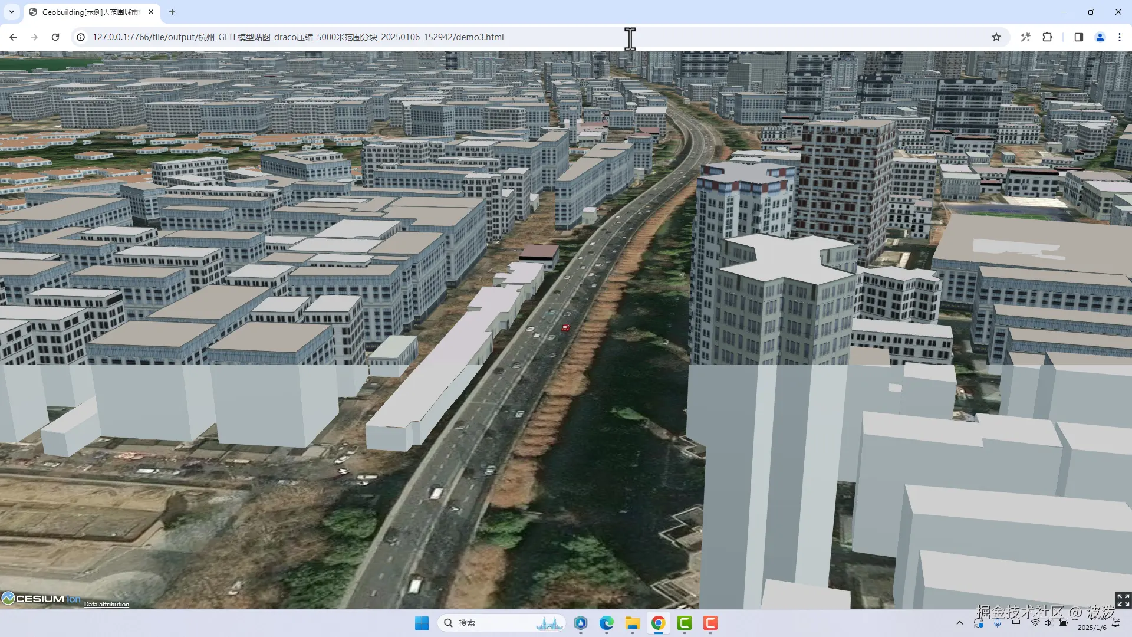The image size is (1132, 637).
Task: Open File Explorer from taskbar
Action: point(632,623)
